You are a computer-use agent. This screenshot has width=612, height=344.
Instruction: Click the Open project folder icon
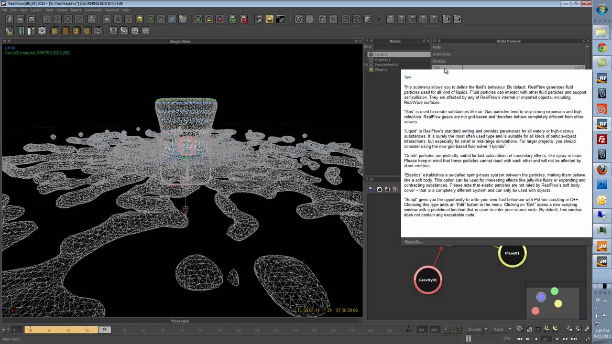tap(21, 19)
